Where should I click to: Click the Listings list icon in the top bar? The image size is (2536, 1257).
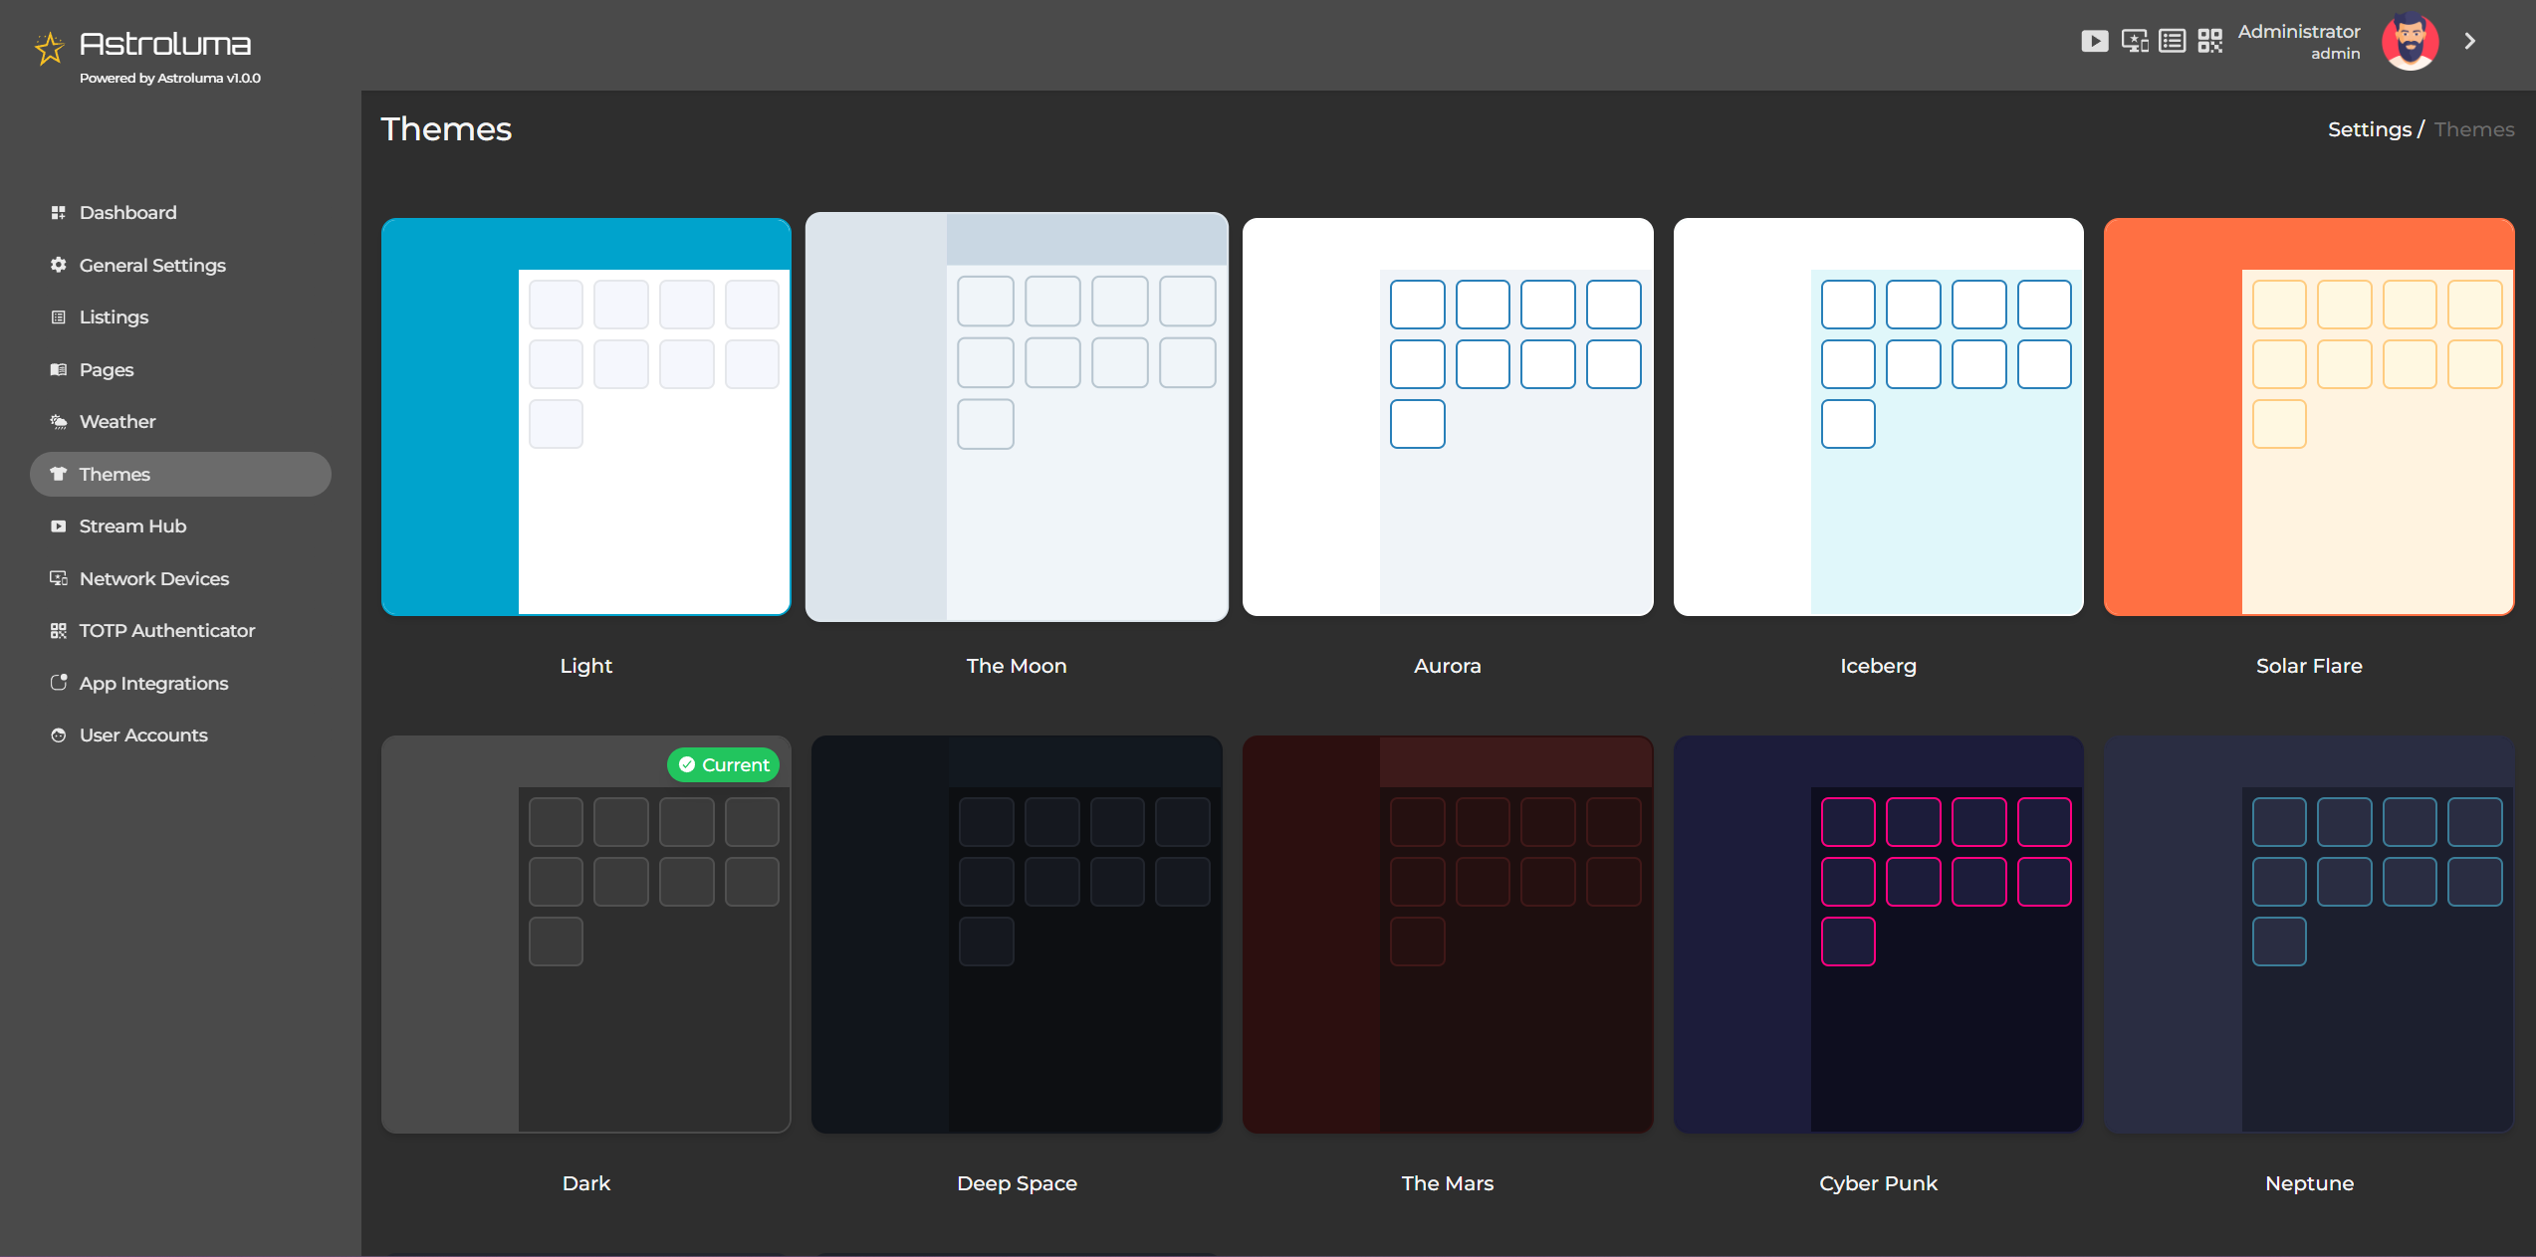coord(2172,40)
